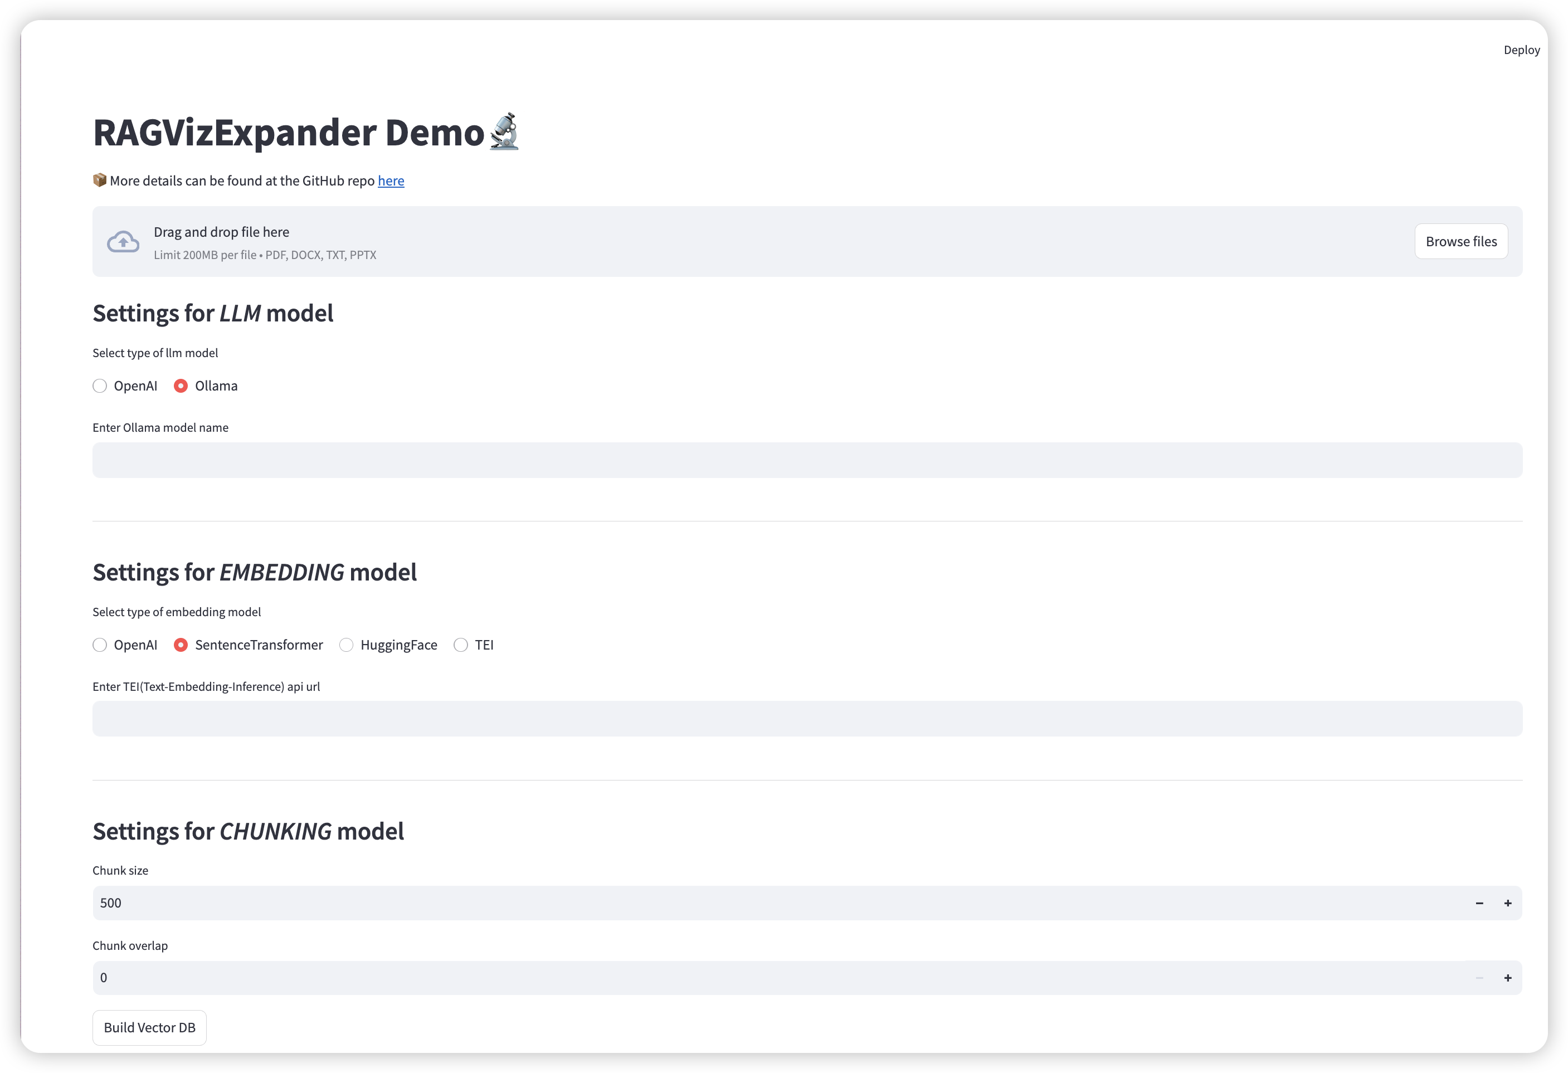This screenshot has height=1073, width=1568.
Task: Click the plus stepper icon for chunk size
Action: pyautogui.click(x=1508, y=903)
